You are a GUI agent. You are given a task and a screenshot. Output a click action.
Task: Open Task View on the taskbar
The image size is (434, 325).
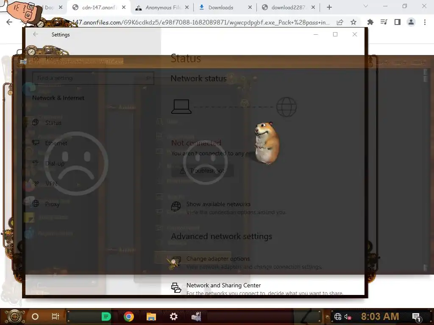[56, 317]
